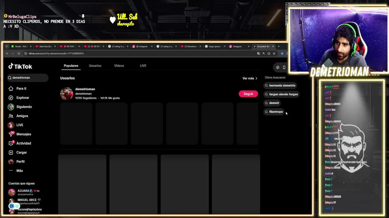Switch to the Videos tab
This screenshot has height=218, width=389.
click(119, 66)
